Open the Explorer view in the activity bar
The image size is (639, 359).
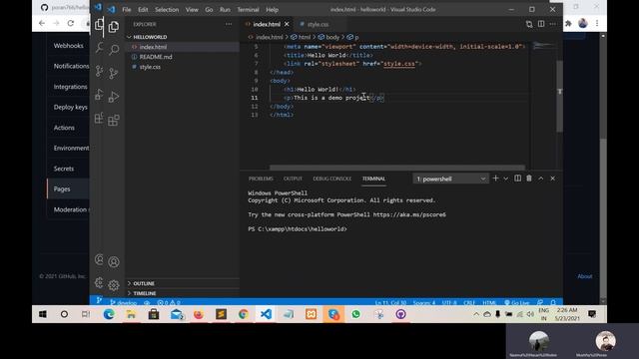coord(113,27)
